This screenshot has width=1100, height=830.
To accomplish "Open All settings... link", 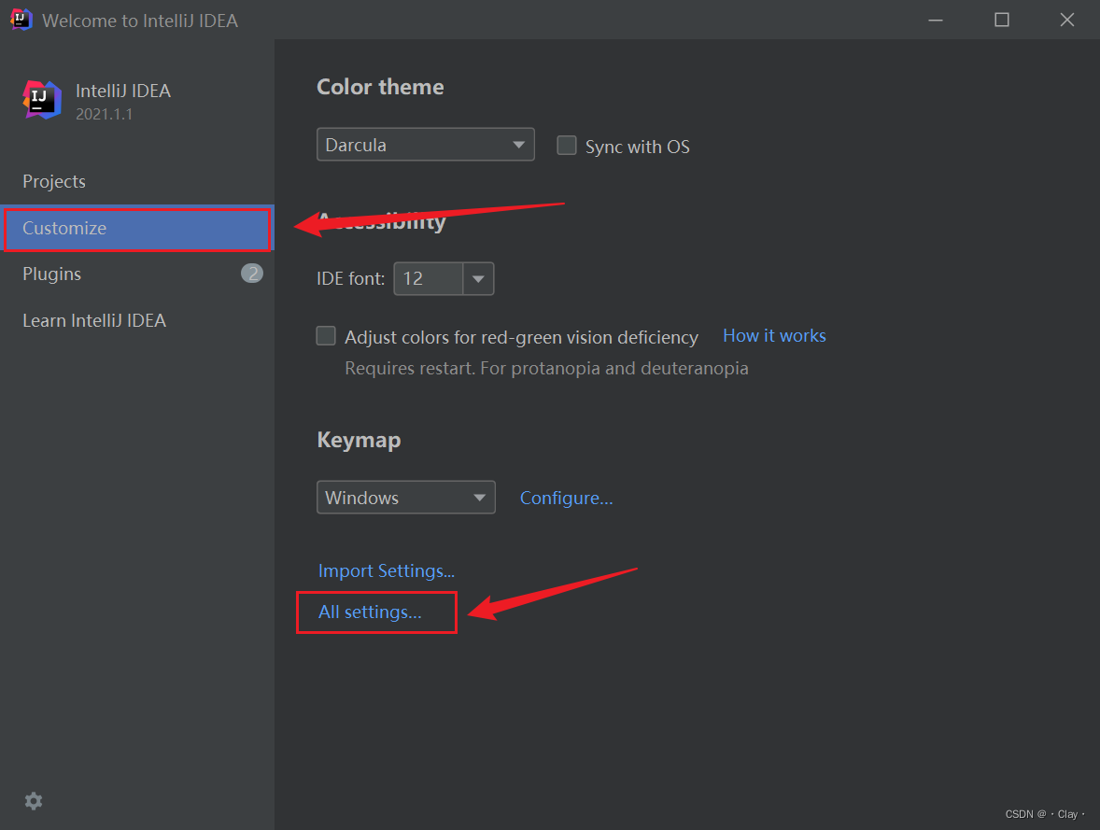I will point(370,612).
